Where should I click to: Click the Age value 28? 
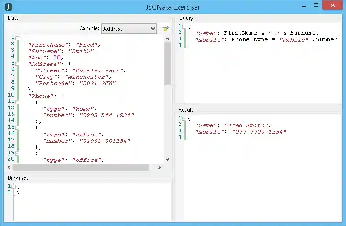(x=57, y=58)
